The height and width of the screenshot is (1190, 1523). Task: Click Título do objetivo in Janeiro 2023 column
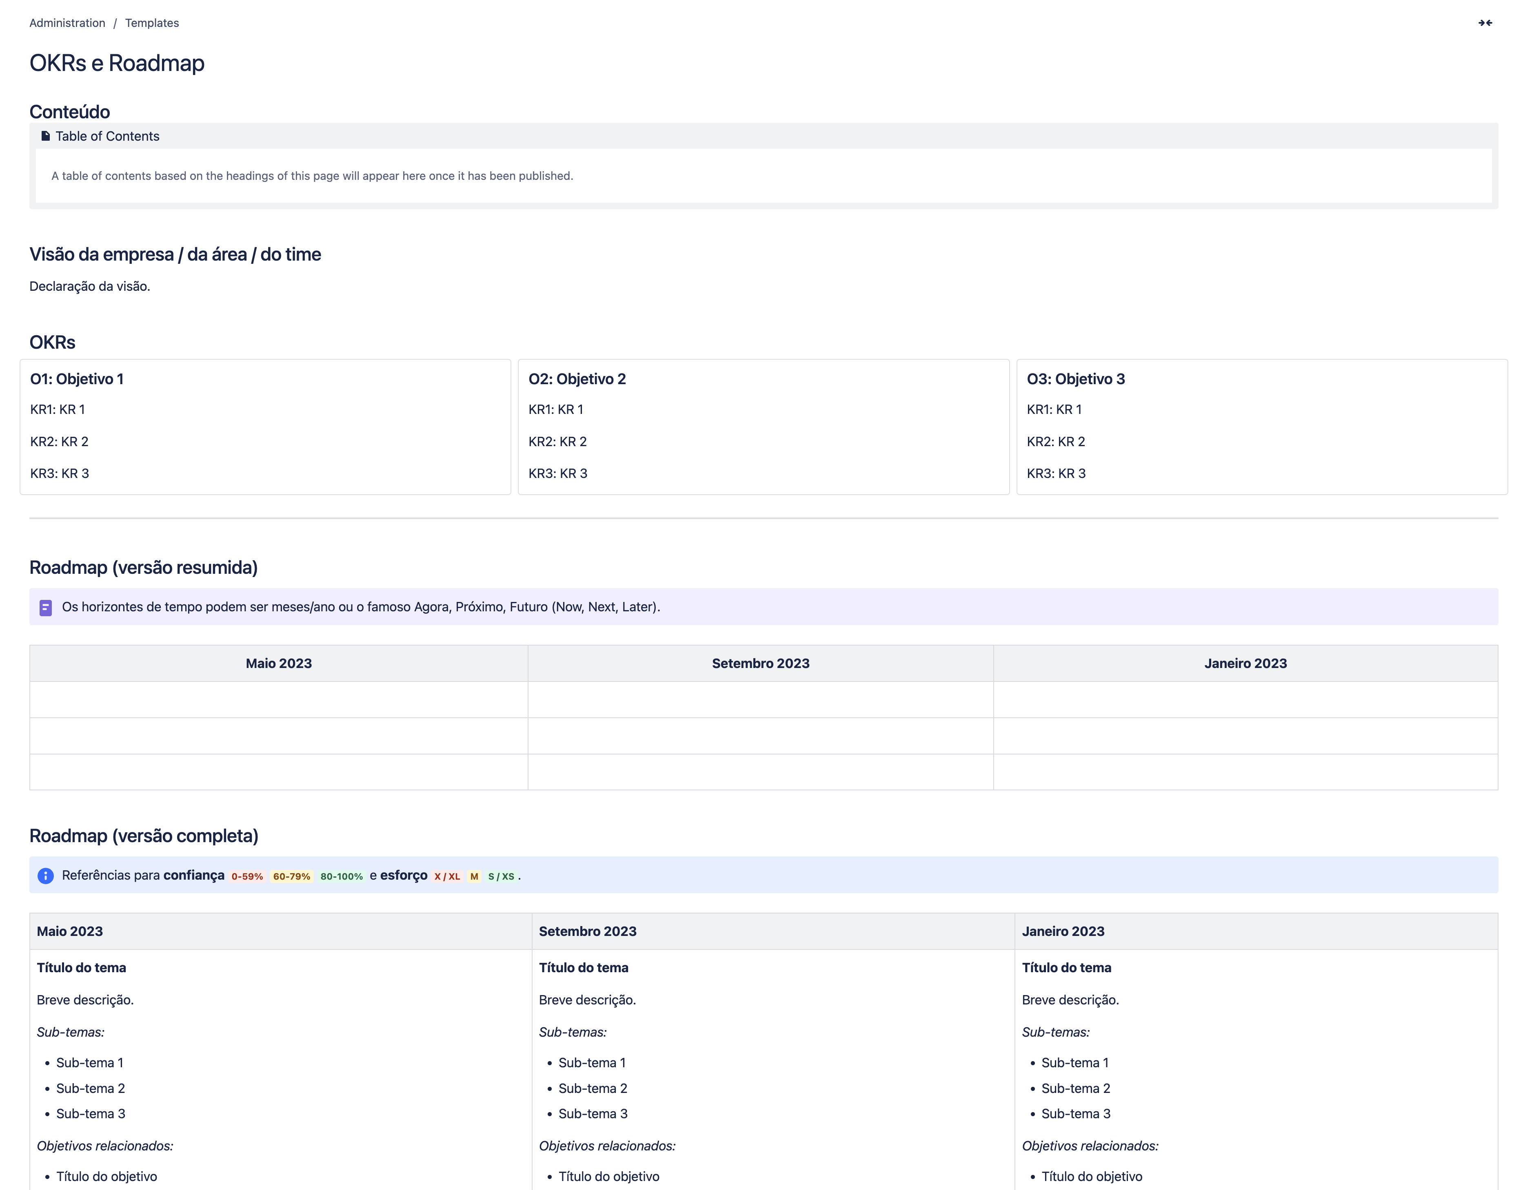[1092, 1177]
